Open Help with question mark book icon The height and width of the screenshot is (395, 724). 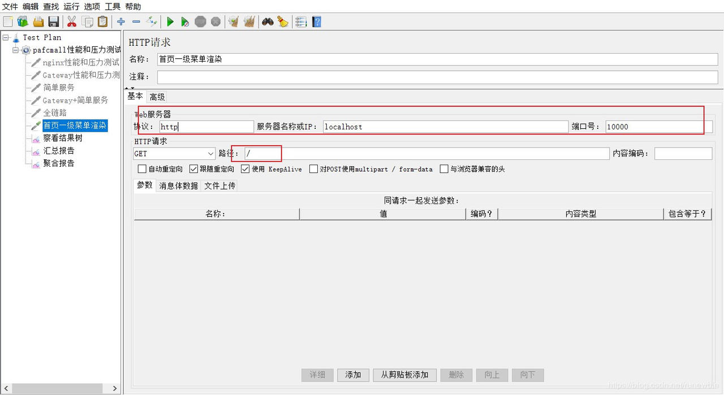pos(317,21)
